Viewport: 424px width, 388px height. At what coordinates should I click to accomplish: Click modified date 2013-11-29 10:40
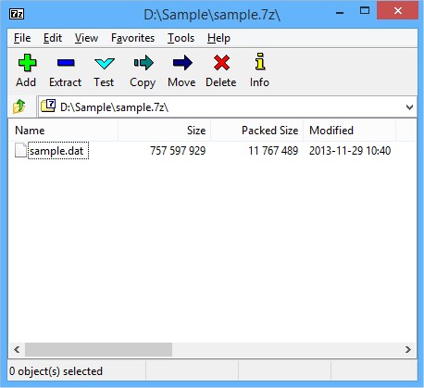coord(350,151)
